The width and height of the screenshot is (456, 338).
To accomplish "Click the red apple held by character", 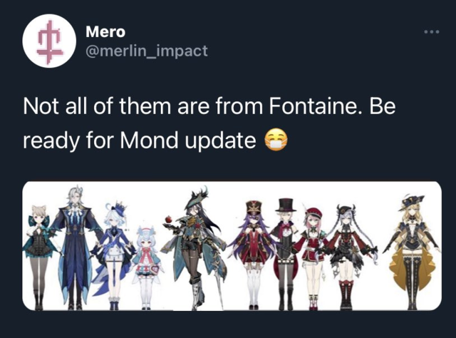I will pos(169,219).
